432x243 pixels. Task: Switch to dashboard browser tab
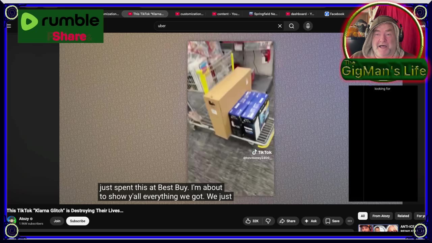point(300,14)
